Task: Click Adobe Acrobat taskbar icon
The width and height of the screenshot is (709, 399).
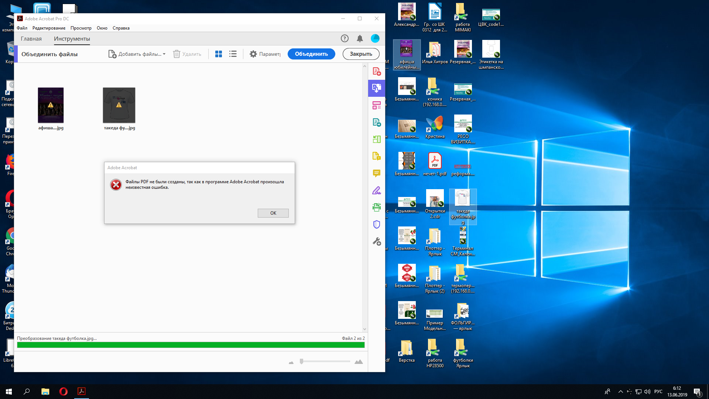Action: [81, 392]
